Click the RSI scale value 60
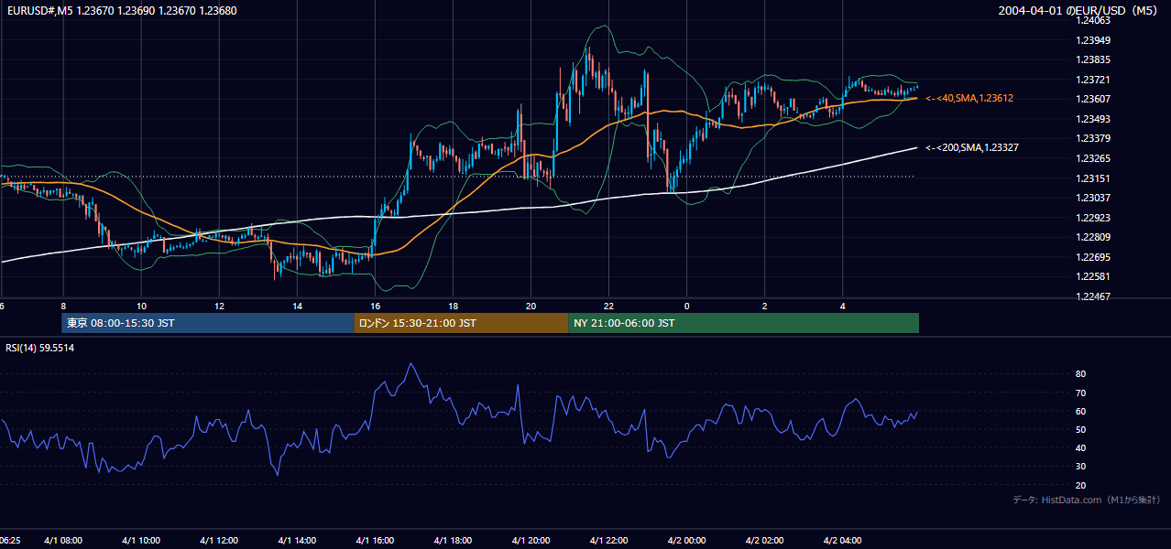The width and height of the screenshot is (1171, 549). 1080,411
